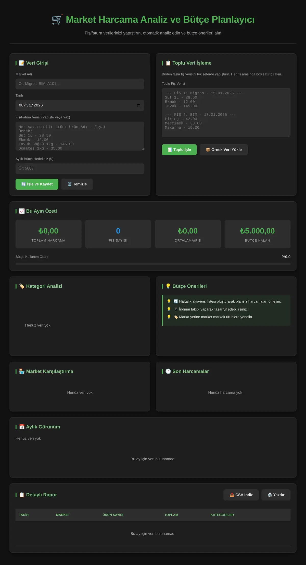
Task: Click the shopping cart icon in header
Action: [57, 20]
